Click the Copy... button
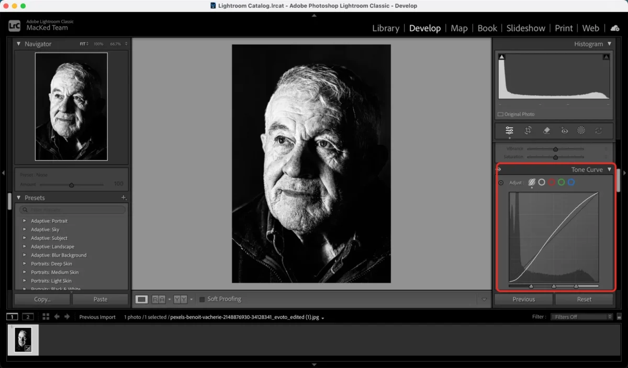Viewport: 628px width, 368px height. 41,299
